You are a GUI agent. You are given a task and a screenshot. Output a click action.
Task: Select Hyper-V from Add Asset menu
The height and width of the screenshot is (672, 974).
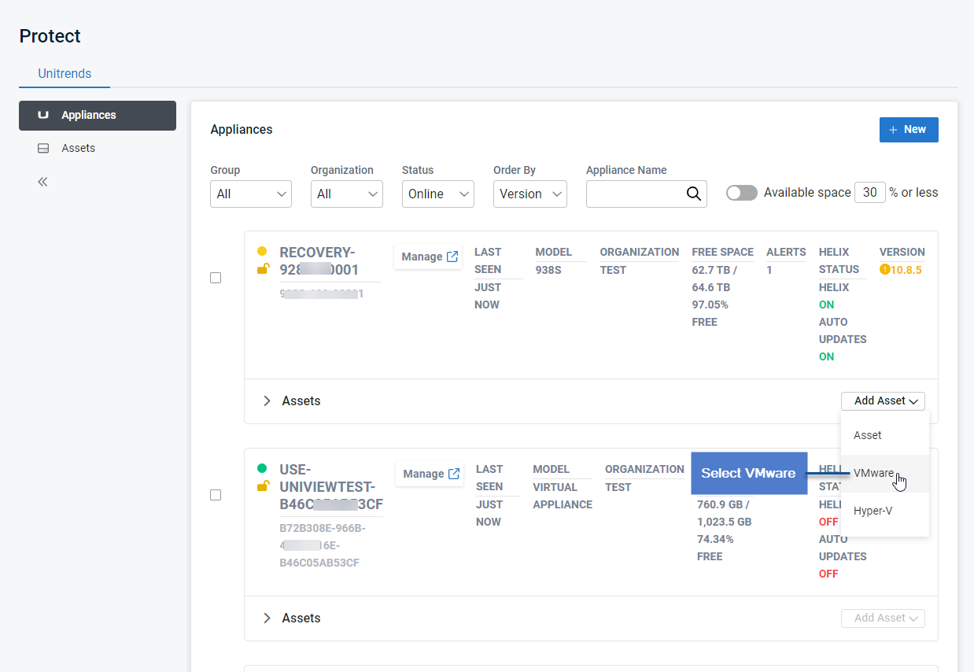(x=885, y=511)
